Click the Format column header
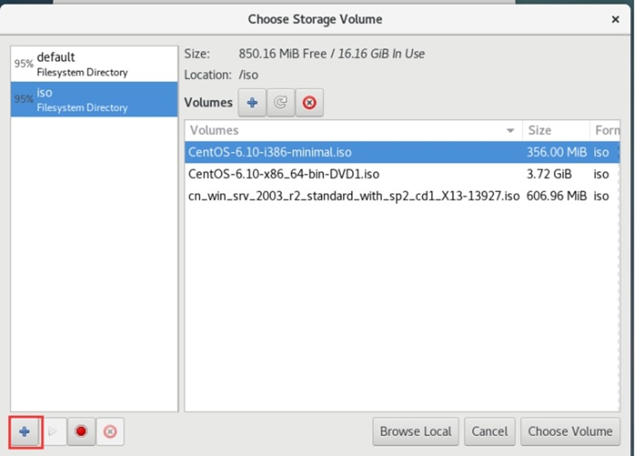635x456 pixels. [605, 130]
